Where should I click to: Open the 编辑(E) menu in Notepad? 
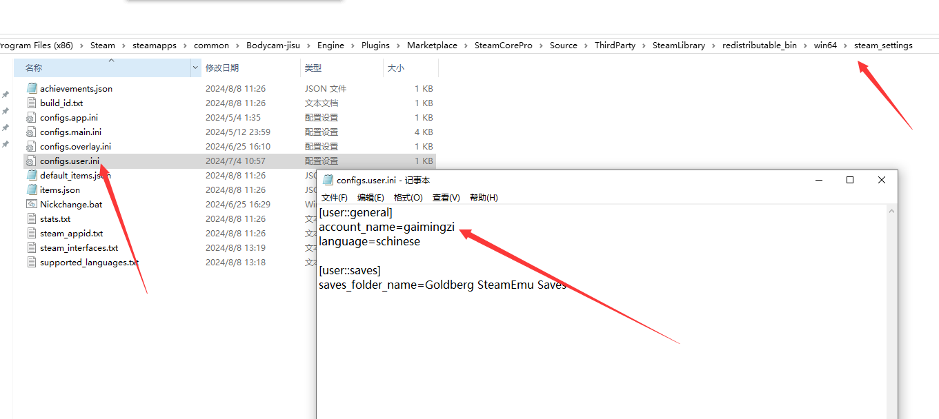pyautogui.click(x=370, y=198)
